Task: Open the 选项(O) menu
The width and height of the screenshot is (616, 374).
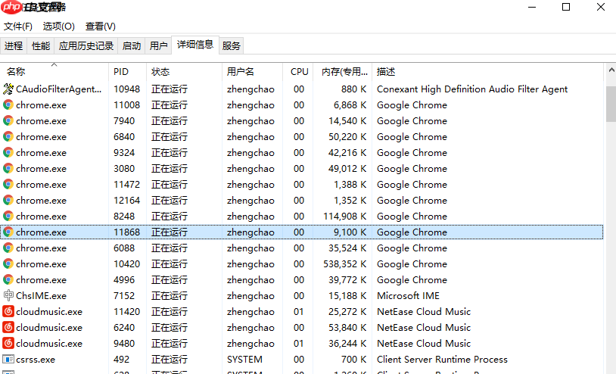Action: tap(58, 26)
